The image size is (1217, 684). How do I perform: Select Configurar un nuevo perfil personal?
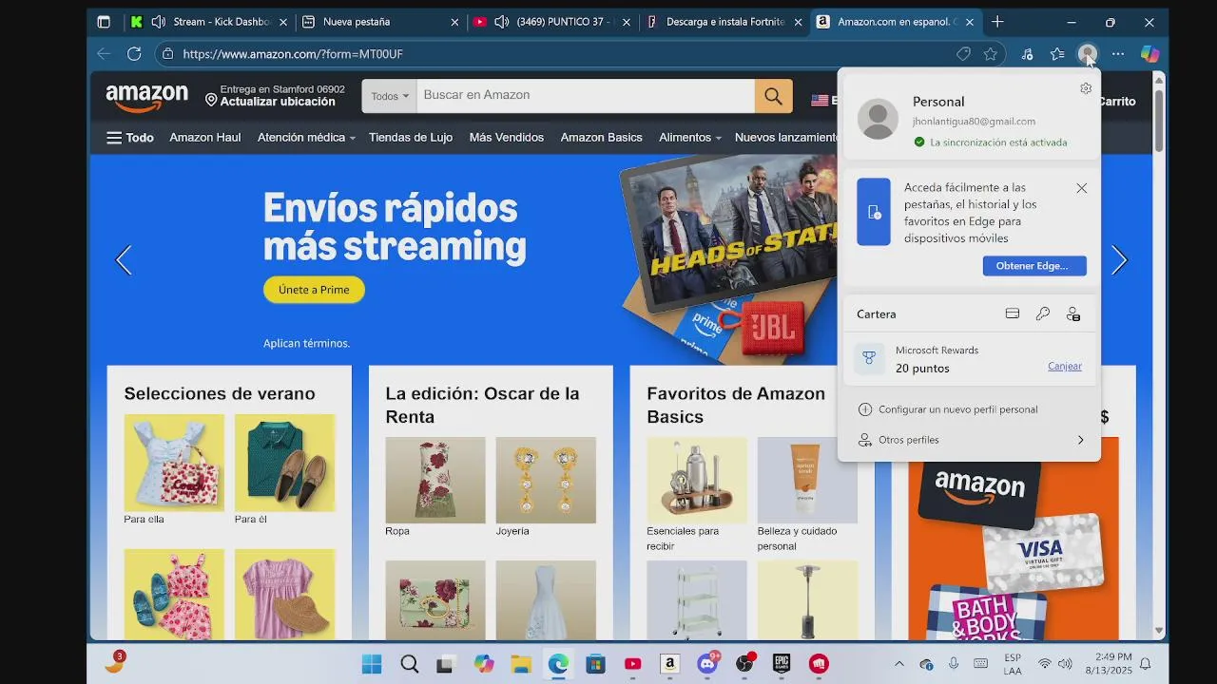click(x=957, y=409)
